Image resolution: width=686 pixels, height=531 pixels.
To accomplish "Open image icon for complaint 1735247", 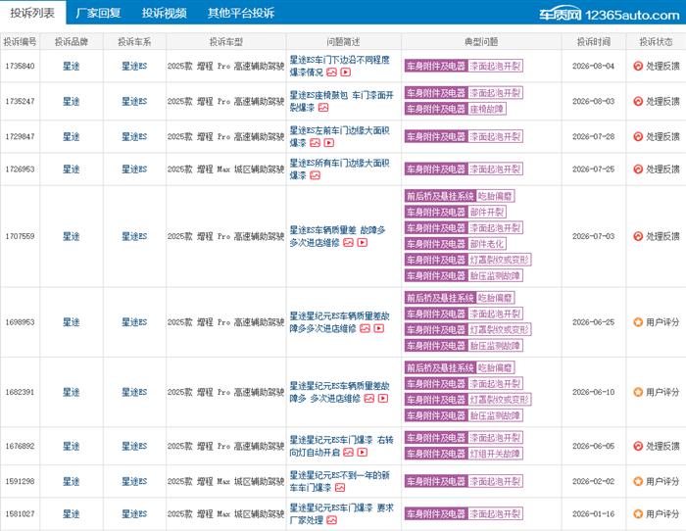I will pyautogui.click(x=323, y=108).
